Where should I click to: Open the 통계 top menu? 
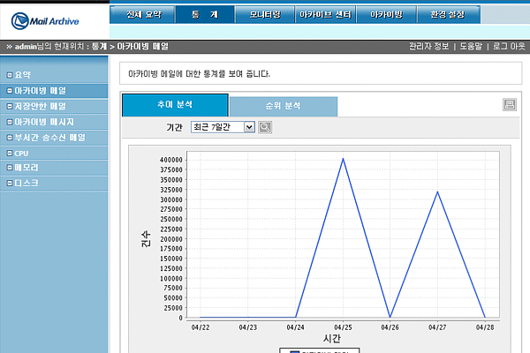pyautogui.click(x=205, y=14)
